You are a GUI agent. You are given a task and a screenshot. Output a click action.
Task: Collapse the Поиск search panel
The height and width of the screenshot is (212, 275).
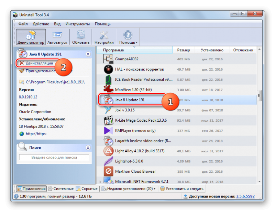pyautogui.click(x=88, y=148)
